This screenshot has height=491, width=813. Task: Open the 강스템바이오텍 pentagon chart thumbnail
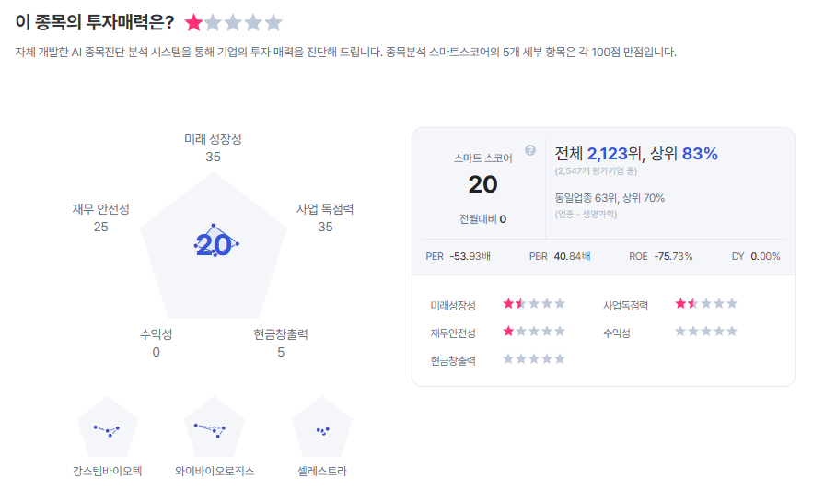coord(109,427)
